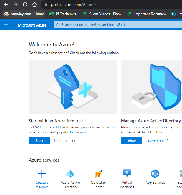The width and height of the screenshot is (182, 195).
Task: Launch the Quickstart Center rocket icon
Action: (99, 173)
